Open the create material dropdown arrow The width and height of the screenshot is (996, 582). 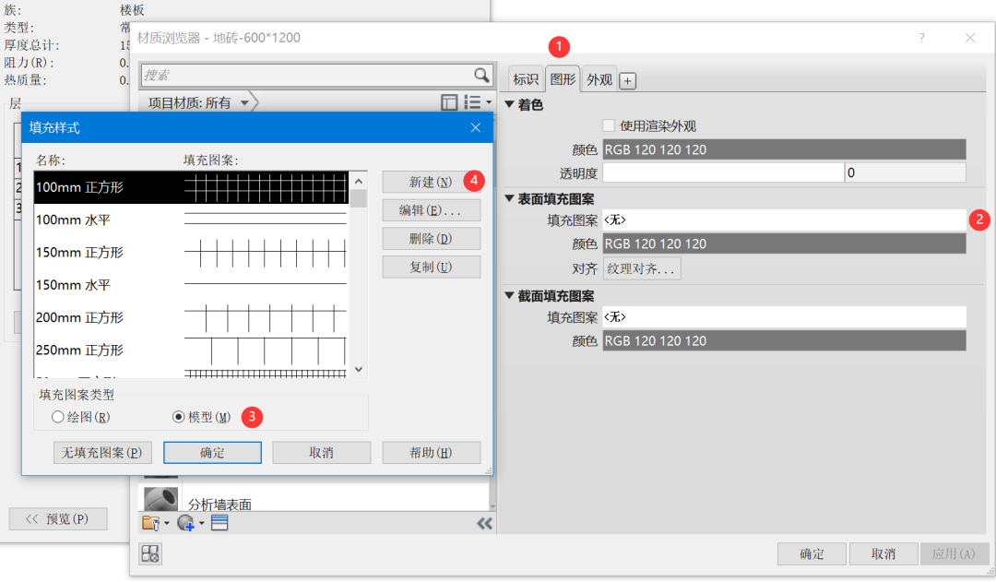pyautogui.click(x=201, y=524)
